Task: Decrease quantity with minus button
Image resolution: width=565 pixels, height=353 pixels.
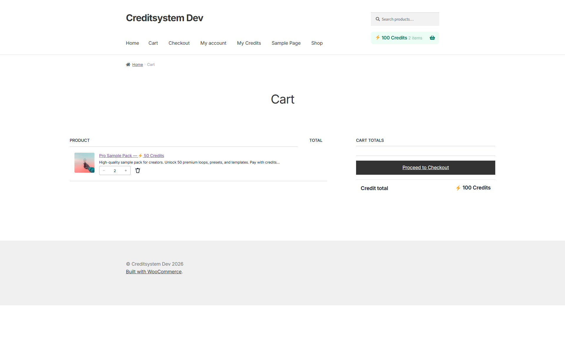Action: tap(104, 171)
